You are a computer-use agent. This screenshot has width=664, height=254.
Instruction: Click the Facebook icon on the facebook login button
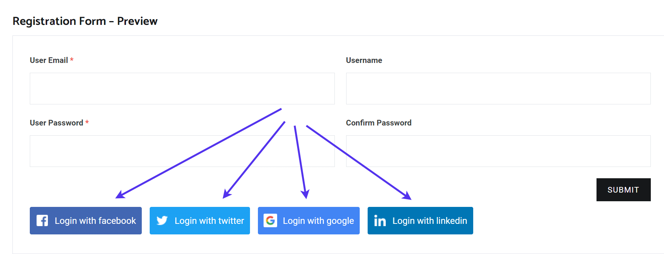[42, 221]
